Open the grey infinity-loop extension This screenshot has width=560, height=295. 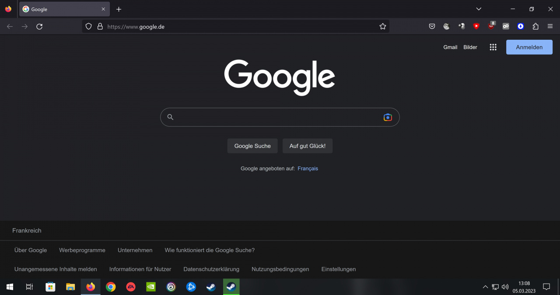pos(506,27)
